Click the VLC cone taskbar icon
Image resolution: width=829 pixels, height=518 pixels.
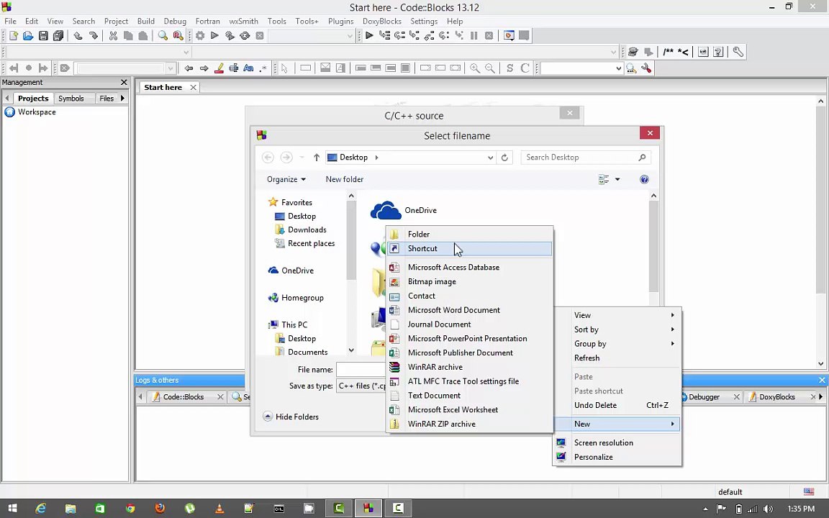(x=219, y=509)
